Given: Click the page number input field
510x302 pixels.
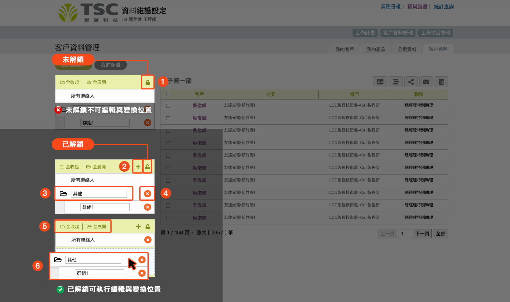Looking at the screenshot, I should click(405, 234).
